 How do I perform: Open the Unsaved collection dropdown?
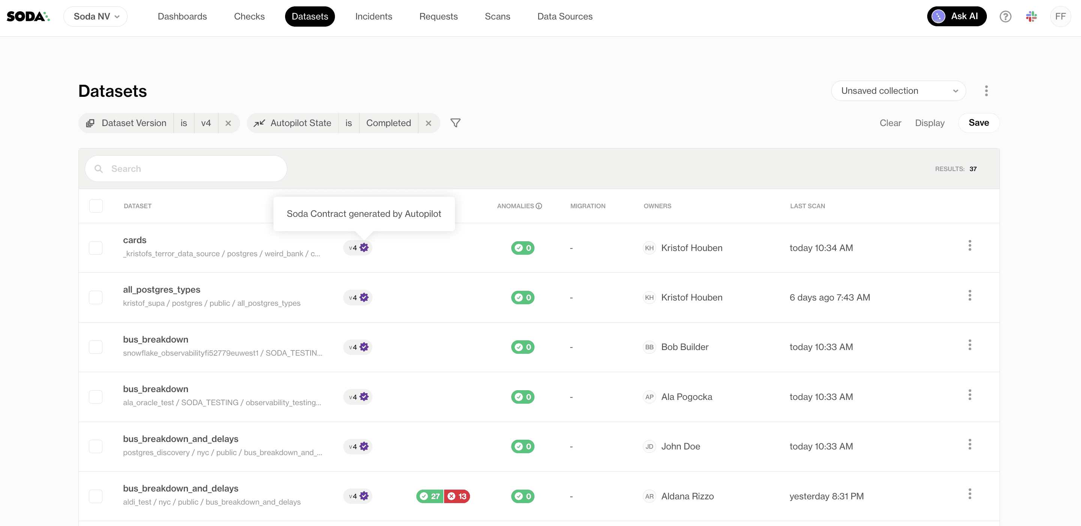pyautogui.click(x=898, y=91)
